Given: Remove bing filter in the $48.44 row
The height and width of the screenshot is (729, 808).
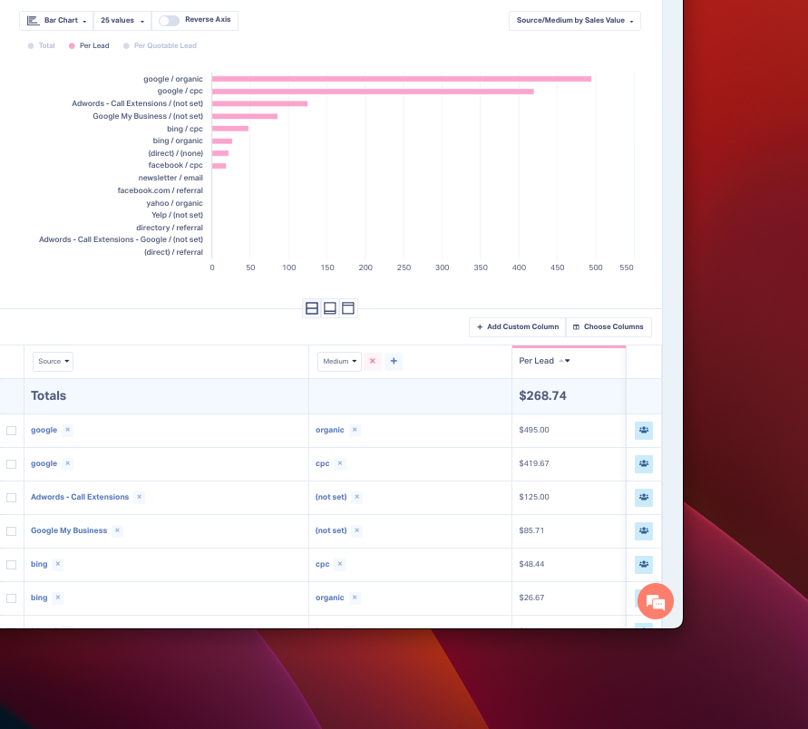Looking at the screenshot, I should 58,564.
